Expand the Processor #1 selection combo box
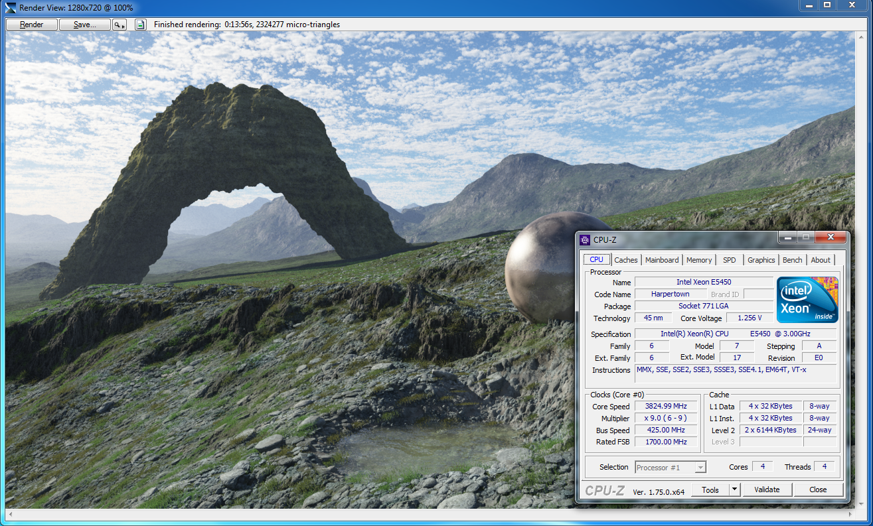Screen dimensions: 873x526 pyautogui.click(x=671, y=468)
